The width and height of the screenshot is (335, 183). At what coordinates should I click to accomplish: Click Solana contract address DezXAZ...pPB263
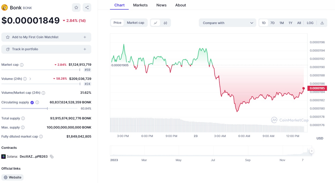click(34, 157)
